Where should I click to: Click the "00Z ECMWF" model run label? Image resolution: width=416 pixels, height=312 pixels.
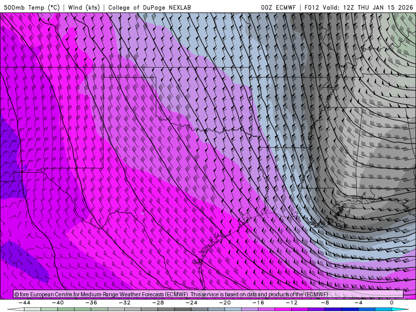pos(278,7)
